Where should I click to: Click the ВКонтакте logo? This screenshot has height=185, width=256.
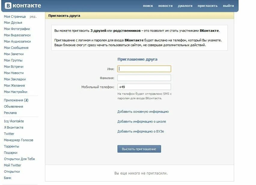click(x=23, y=5)
